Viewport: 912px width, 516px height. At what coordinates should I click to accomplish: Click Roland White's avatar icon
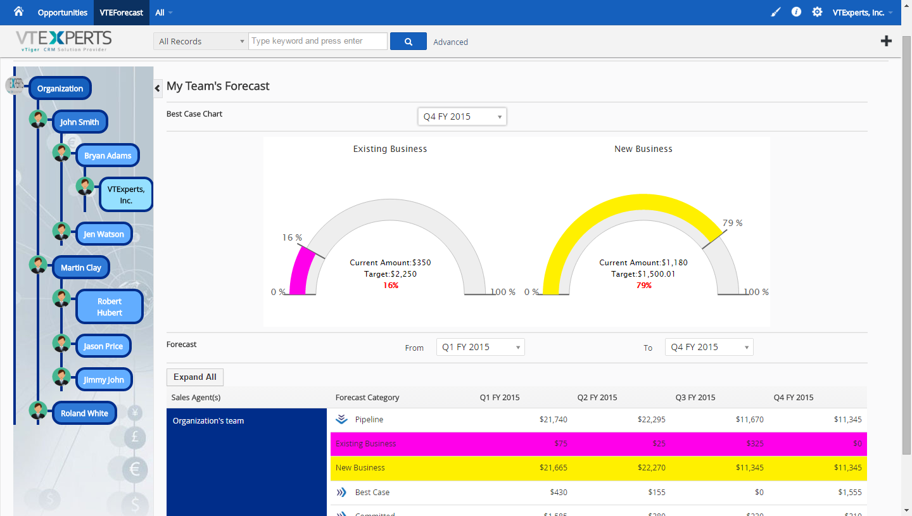[x=38, y=410]
